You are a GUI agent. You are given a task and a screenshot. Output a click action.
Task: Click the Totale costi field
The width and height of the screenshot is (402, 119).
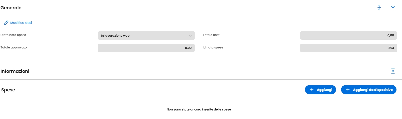point(348,35)
